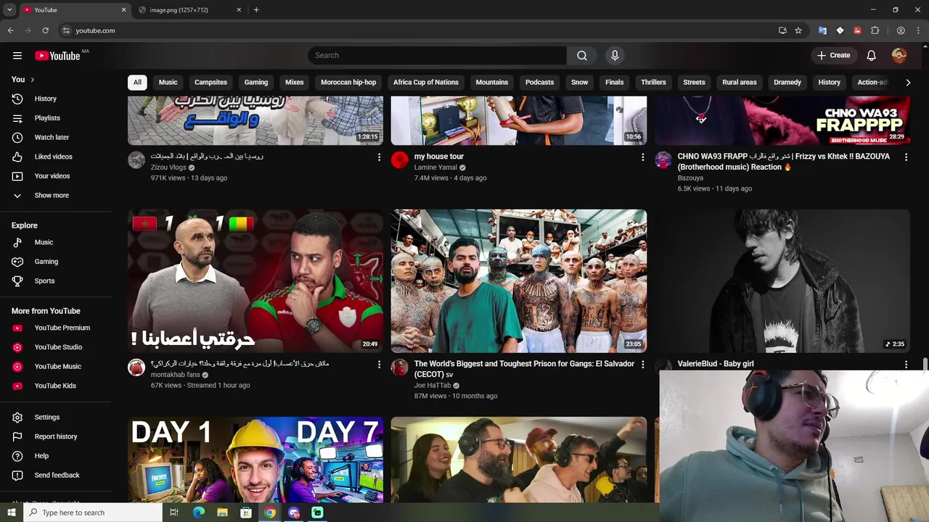Open Windows Start menu
Image resolution: width=929 pixels, height=522 pixels.
(x=12, y=513)
